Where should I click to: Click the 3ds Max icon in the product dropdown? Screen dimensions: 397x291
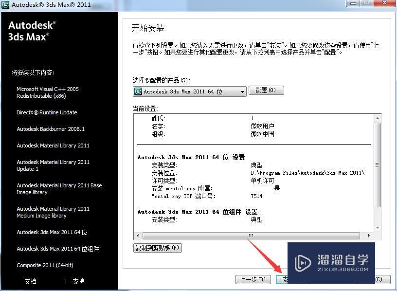(x=138, y=91)
